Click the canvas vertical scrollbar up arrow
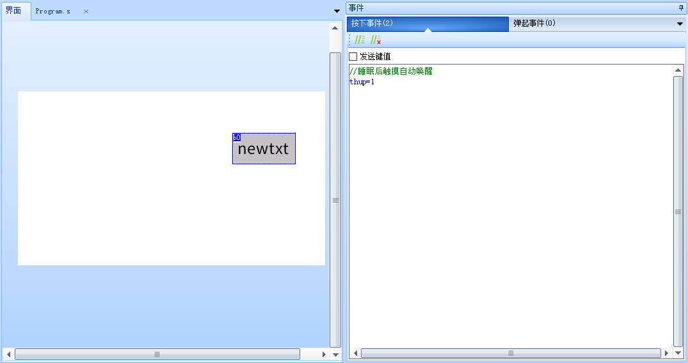The image size is (688, 363). coord(335,28)
